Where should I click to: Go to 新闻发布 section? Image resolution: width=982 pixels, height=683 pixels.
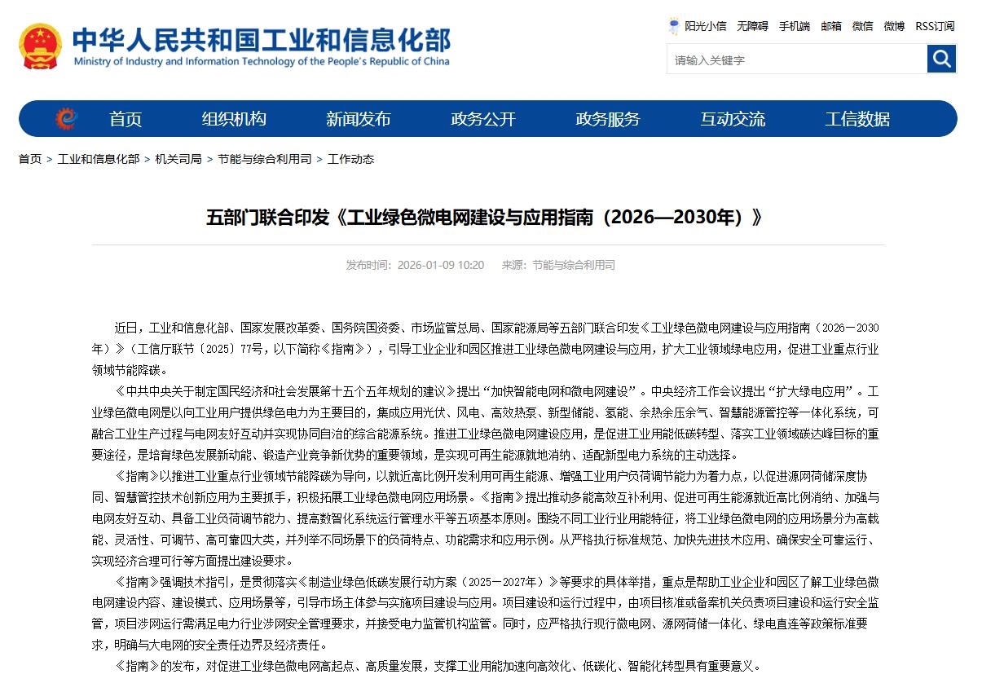click(x=359, y=119)
